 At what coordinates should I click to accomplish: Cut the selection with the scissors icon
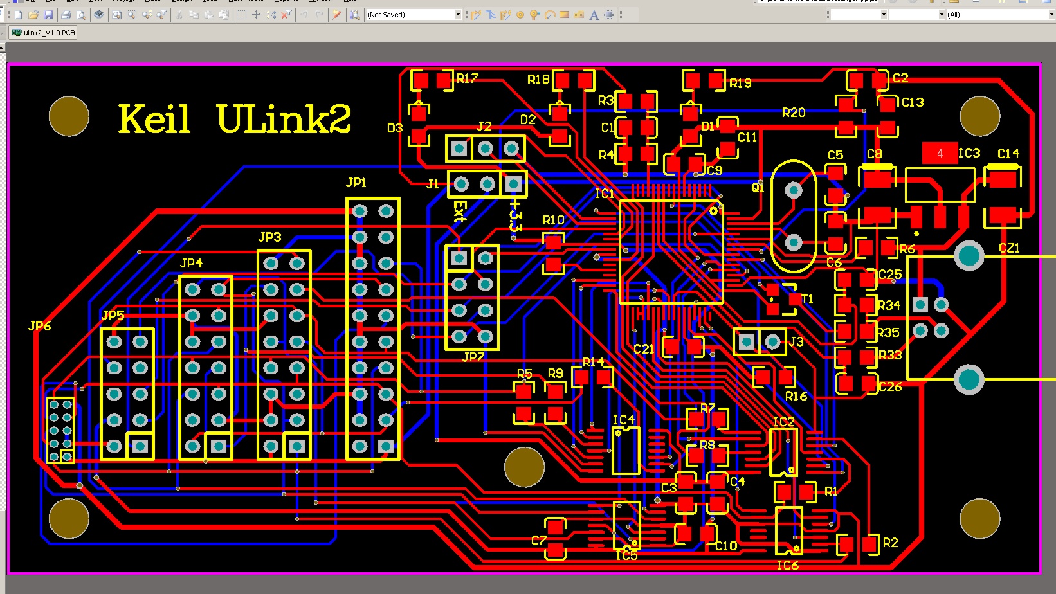click(179, 15)
